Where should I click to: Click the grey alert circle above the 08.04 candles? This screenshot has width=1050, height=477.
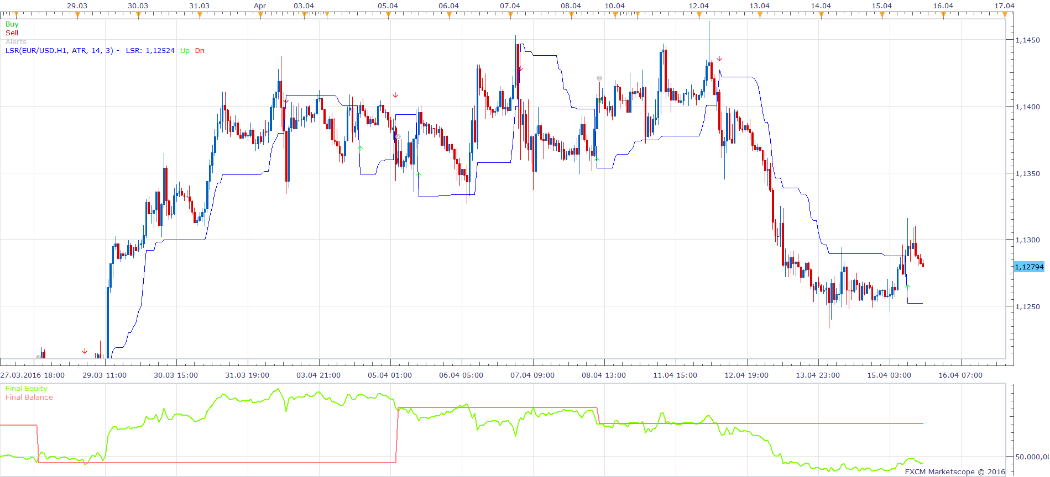599,78
